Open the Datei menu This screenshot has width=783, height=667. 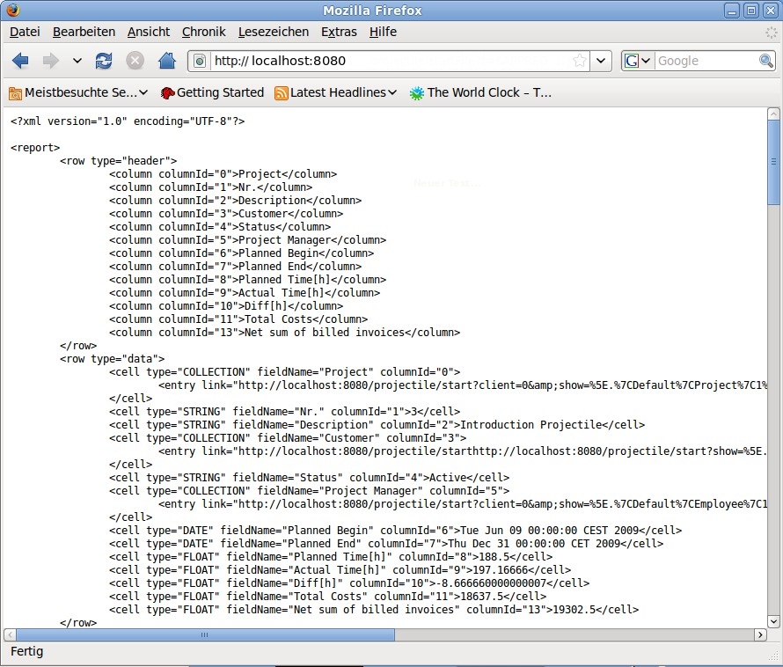25,32
